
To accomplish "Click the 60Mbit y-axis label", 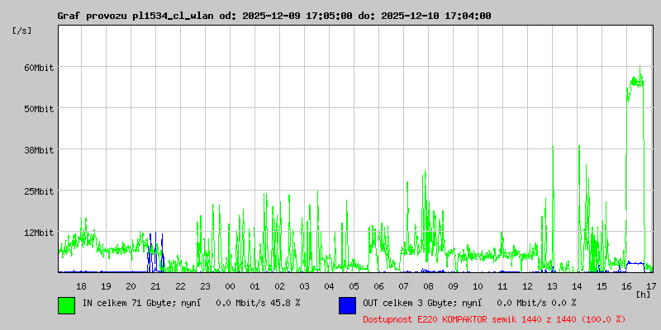I will pyautogui.click(x=39, y=68).
